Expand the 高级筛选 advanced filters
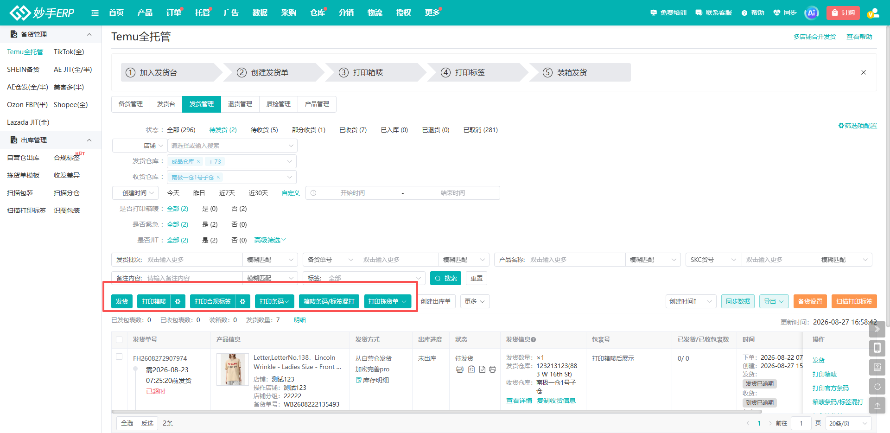 (x=270, y=240)
